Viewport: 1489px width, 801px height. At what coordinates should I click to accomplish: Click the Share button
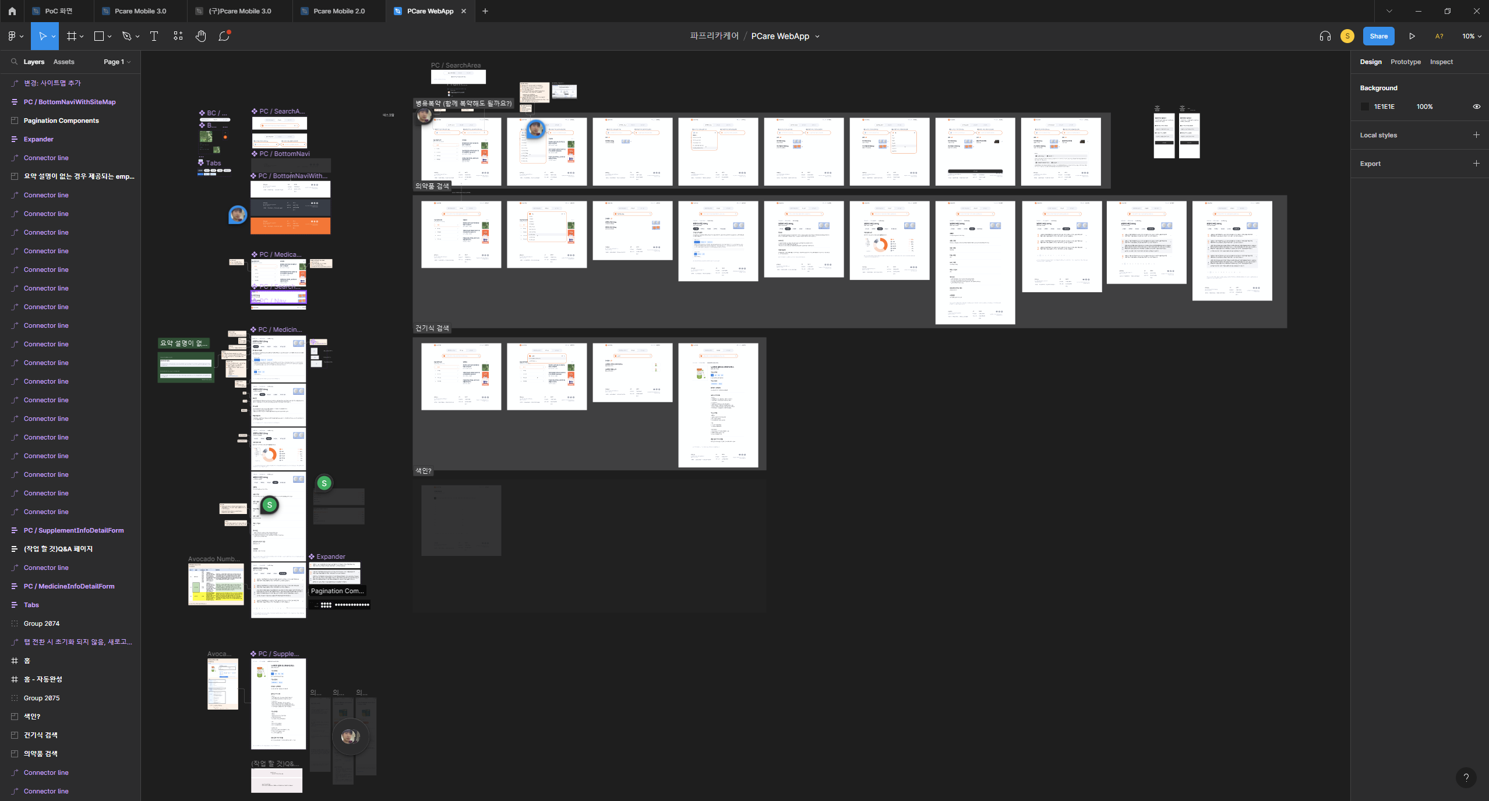pyautogui.click(x=1378, y=36)
